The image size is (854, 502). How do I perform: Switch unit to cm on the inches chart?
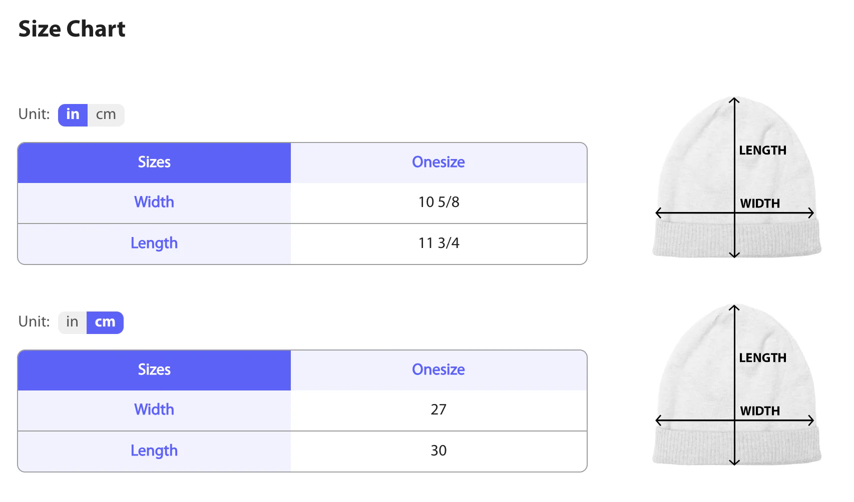tap(106, 114)
